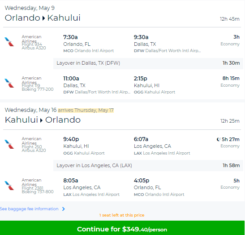Click LAX Los Angeles Intl Airport arrival text
Image resolution: width=245 pixels, height=235 pixels.
162,153
